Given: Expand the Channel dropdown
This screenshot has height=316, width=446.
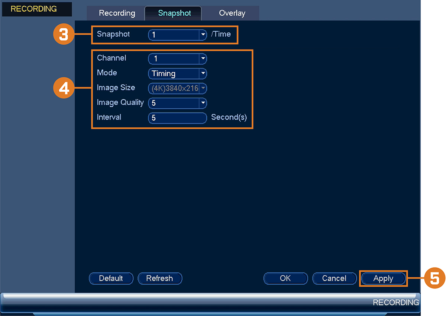Looking at the screenshot, I should click(x=177, y=58).
